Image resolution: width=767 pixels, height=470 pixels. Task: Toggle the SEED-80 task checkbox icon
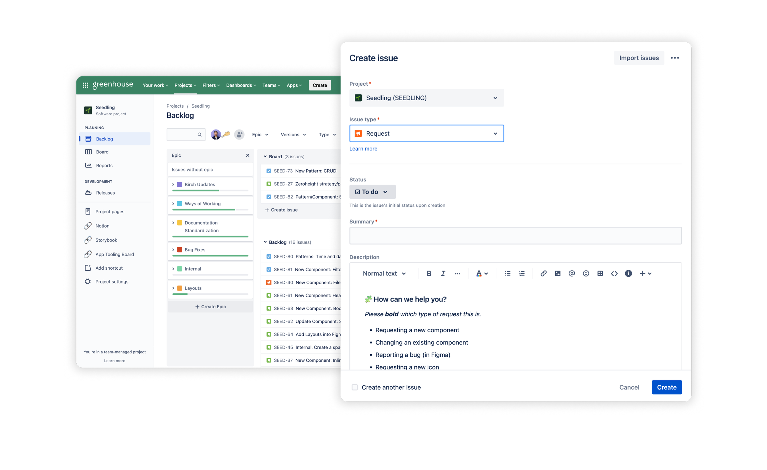(269, 256)
